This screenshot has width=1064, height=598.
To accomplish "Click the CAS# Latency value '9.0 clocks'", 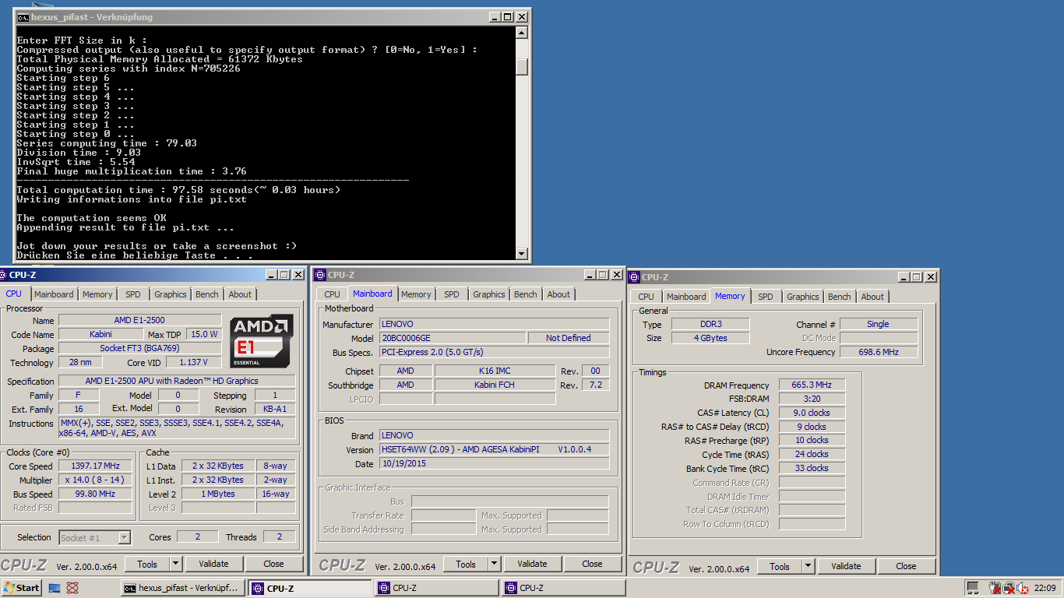I will click(x=812, y=413).
